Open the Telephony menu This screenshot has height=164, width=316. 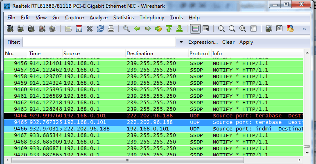coord(151,18)
